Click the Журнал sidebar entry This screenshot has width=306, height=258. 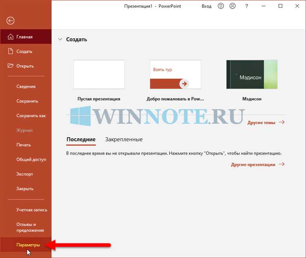(x=24, y=130)
